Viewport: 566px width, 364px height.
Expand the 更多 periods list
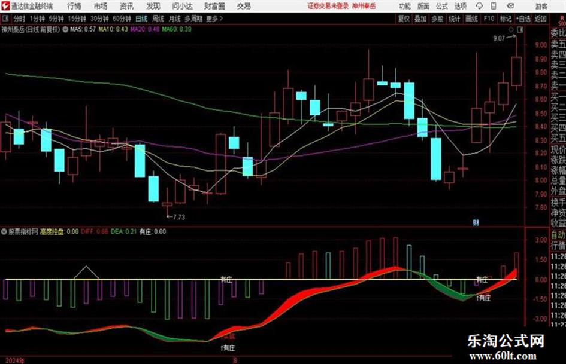click(x=215, y=19)
